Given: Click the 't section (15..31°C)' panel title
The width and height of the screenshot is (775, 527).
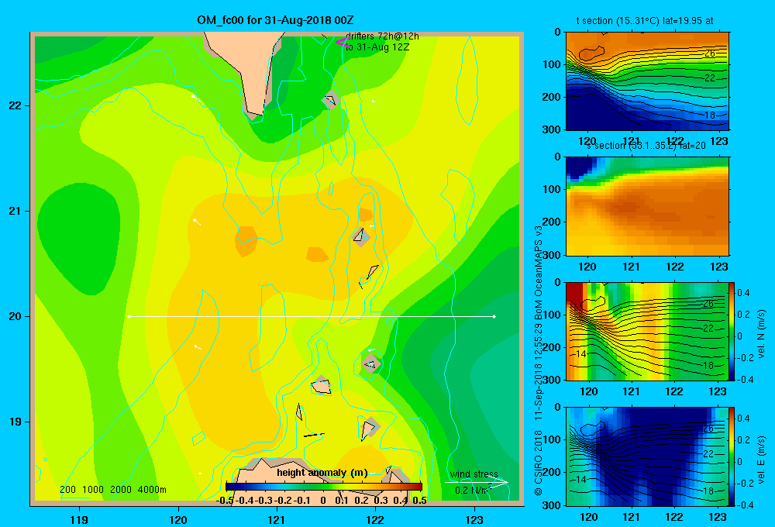Looking at the screenshot, I should point(645,21).
